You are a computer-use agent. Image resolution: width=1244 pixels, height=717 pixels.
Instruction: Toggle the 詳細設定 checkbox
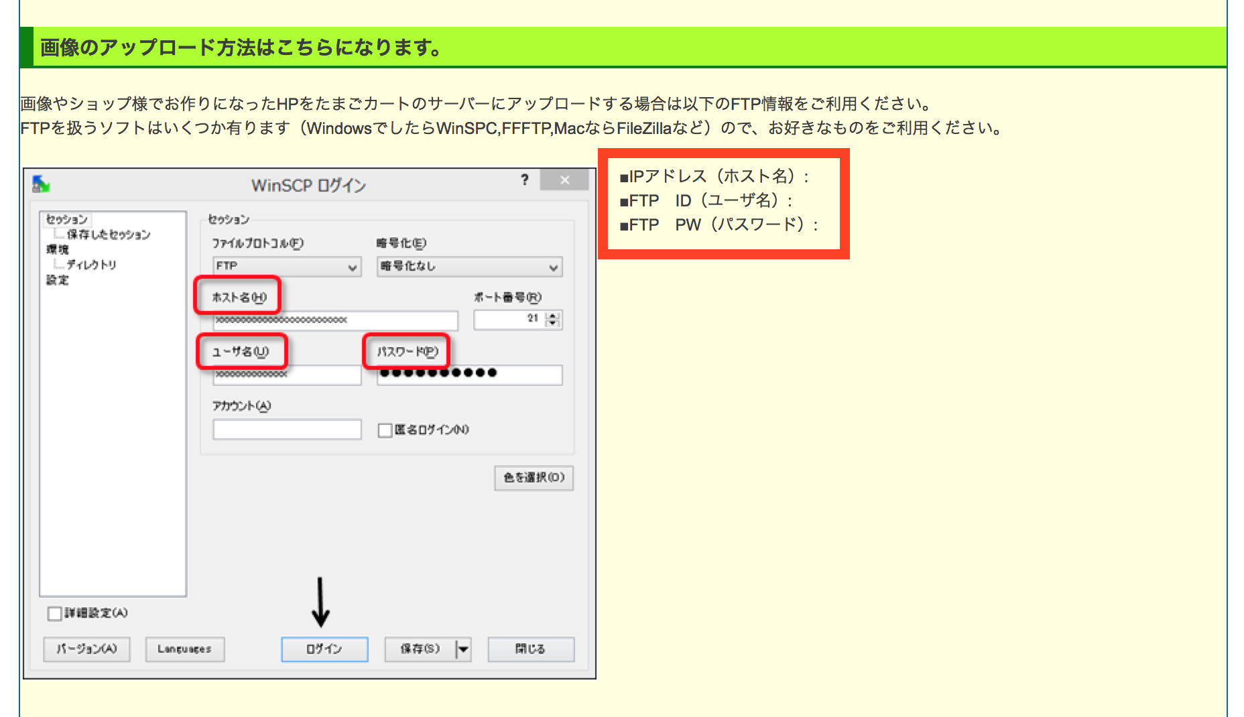(x=54, y=613)
